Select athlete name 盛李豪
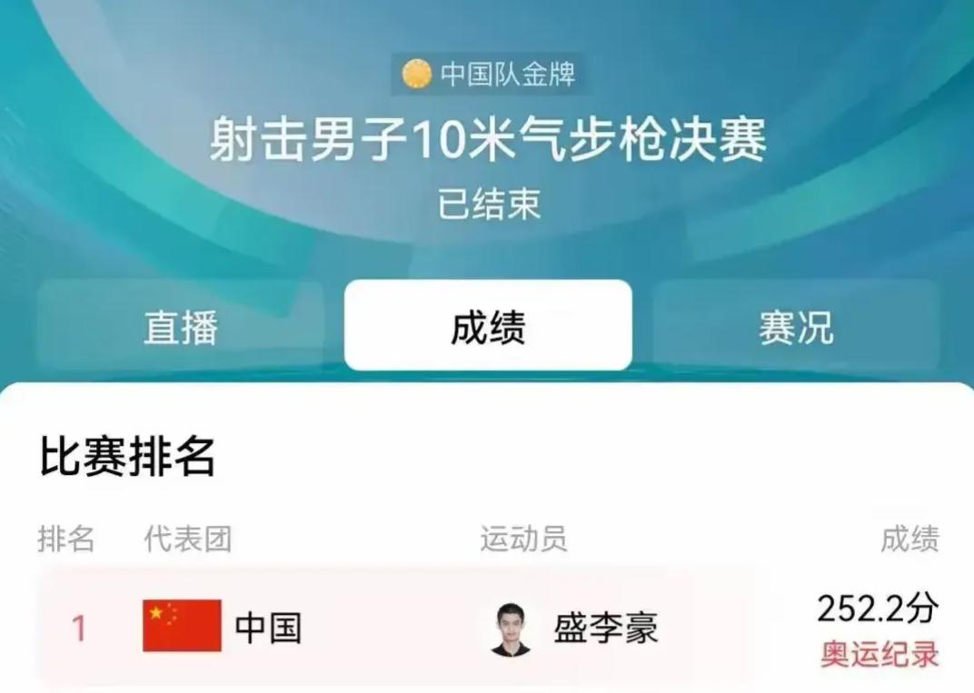 point(606,628)
